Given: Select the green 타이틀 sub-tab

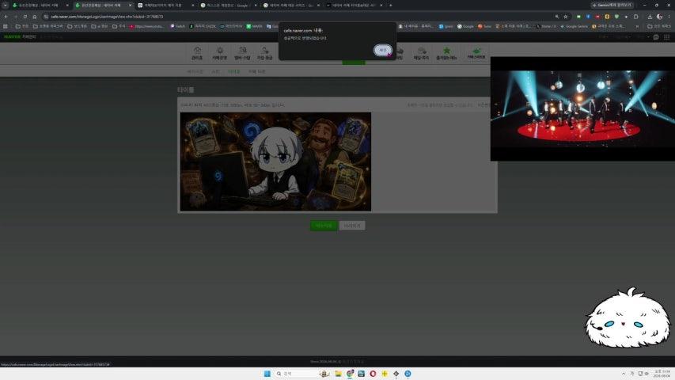Looking at the screenshot, I should pyautogui.click(x=233, y=71).
